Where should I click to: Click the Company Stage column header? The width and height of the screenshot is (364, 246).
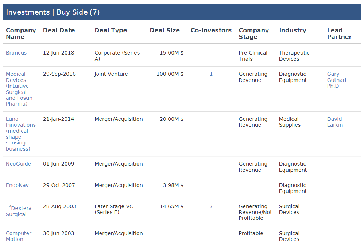[253, 33]
